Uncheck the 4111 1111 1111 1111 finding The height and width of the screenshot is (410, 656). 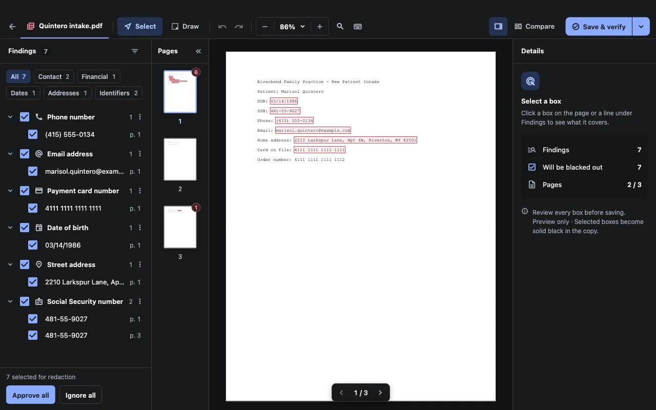click(x=33, y=208)
